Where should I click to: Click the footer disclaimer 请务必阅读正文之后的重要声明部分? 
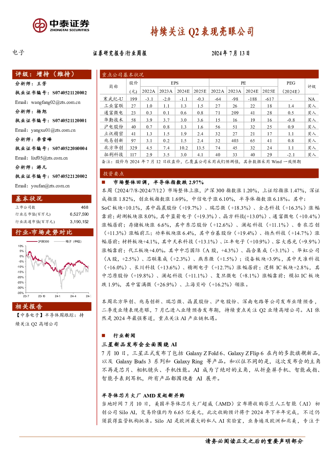pyautogui.click(x=254, y=441)
